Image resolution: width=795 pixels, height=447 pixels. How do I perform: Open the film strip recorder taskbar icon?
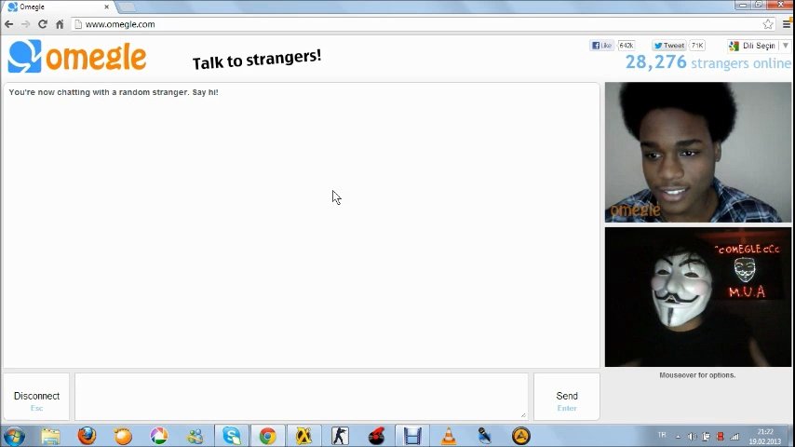412,436
